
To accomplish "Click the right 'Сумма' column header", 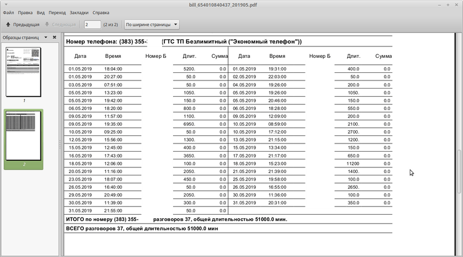I will tap(384, 56).
